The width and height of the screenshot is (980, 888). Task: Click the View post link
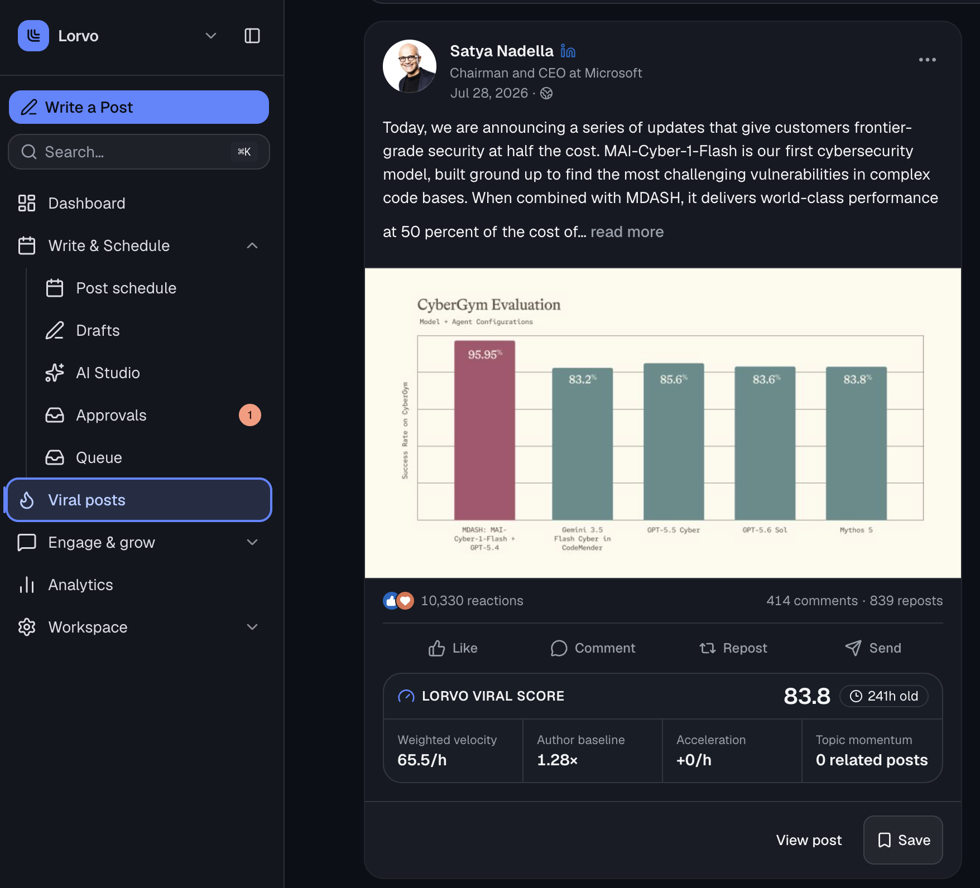pos(809,840)
